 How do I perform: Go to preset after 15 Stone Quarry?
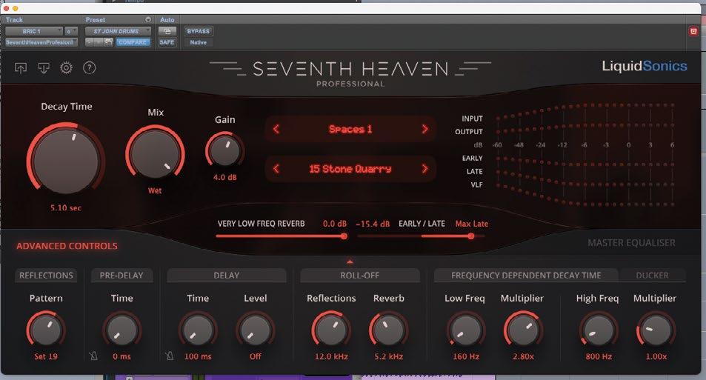[424, 169]
